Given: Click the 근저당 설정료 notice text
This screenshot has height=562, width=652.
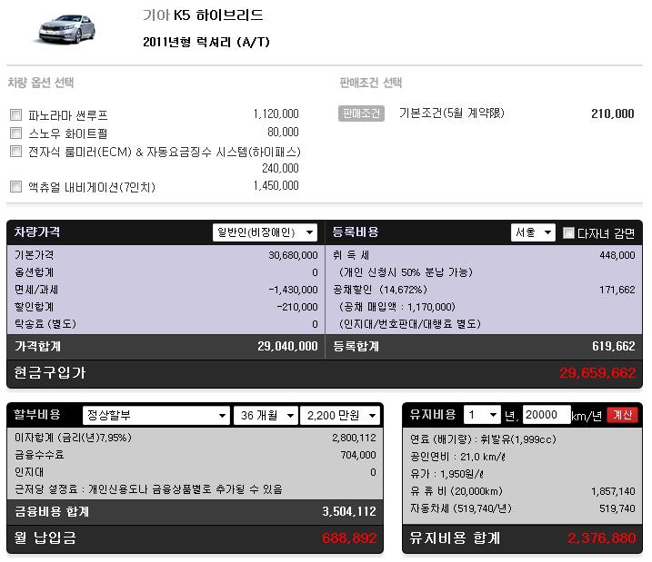Looking at the screenshot, I should coord(148,489).
